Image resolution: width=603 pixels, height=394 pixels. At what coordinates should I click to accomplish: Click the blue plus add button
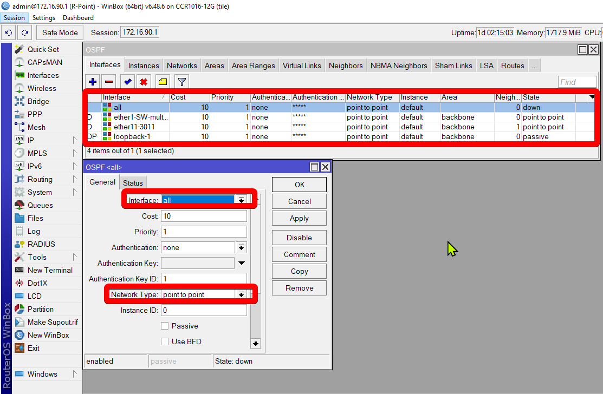[93, 82]
